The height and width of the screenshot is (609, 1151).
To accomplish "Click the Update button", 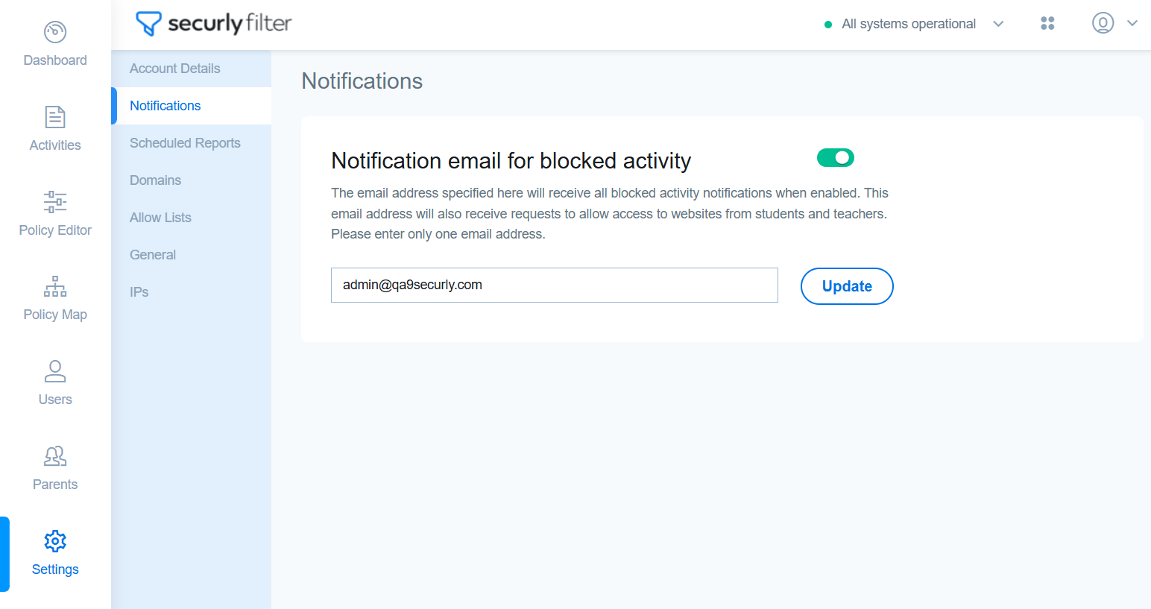I will coord(847,286).
